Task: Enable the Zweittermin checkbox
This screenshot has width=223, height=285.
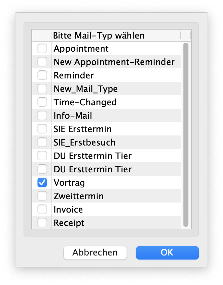Action: 42,196
